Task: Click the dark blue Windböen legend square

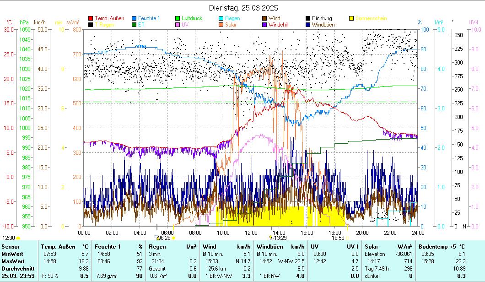Action: 308,25
